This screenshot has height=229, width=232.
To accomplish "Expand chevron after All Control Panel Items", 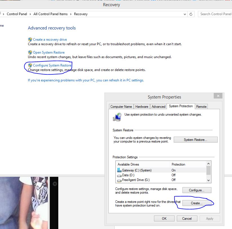I will 71,14.
